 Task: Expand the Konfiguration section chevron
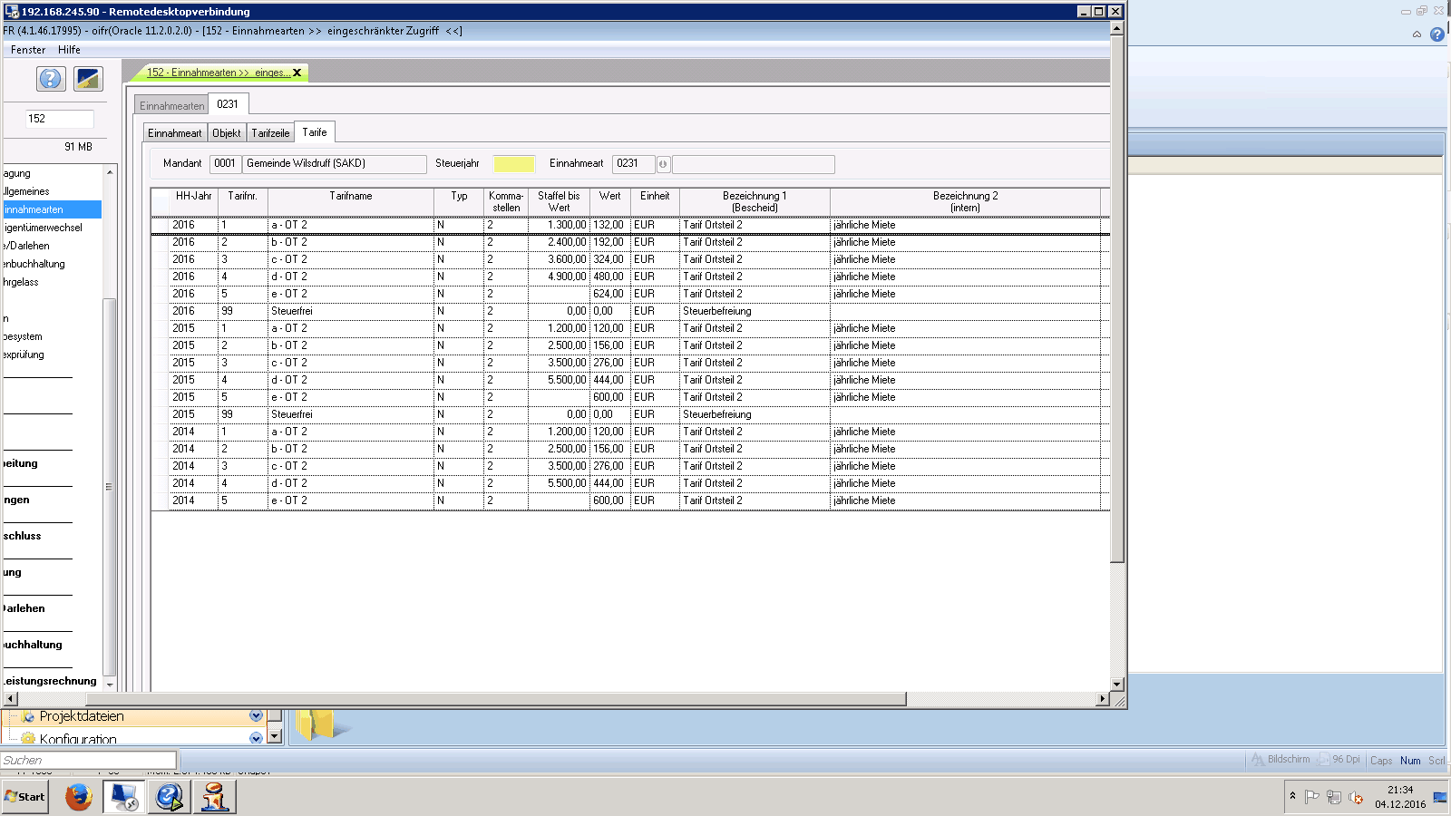pyautogui.click(x=256, y=738)
